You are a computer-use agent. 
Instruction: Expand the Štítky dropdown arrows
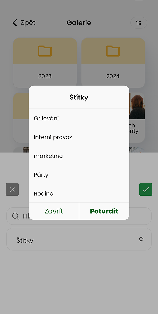(141, 239)
